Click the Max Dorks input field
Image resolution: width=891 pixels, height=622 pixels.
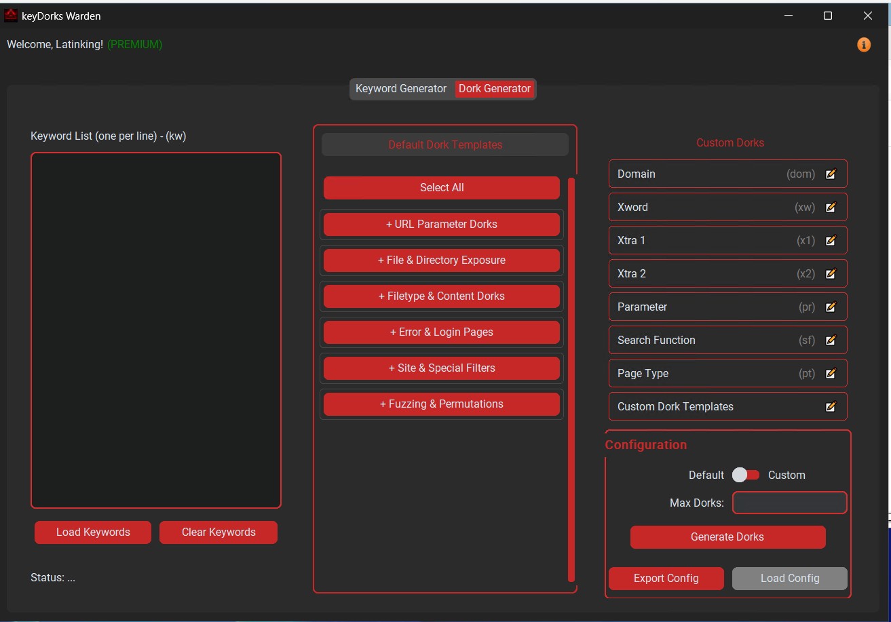[x=789, y=503]
